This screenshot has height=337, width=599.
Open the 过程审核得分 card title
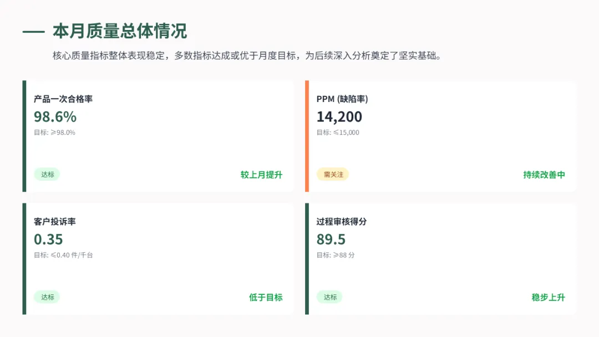coord(342,222)
